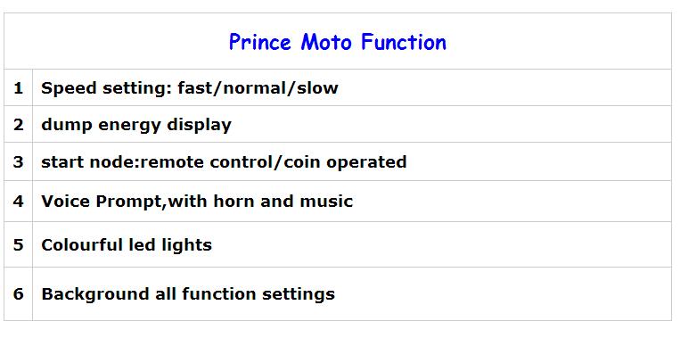Click row number 6 cell
Screen dimensions: 680x338
pyautogui.click(x=18, y=294)
